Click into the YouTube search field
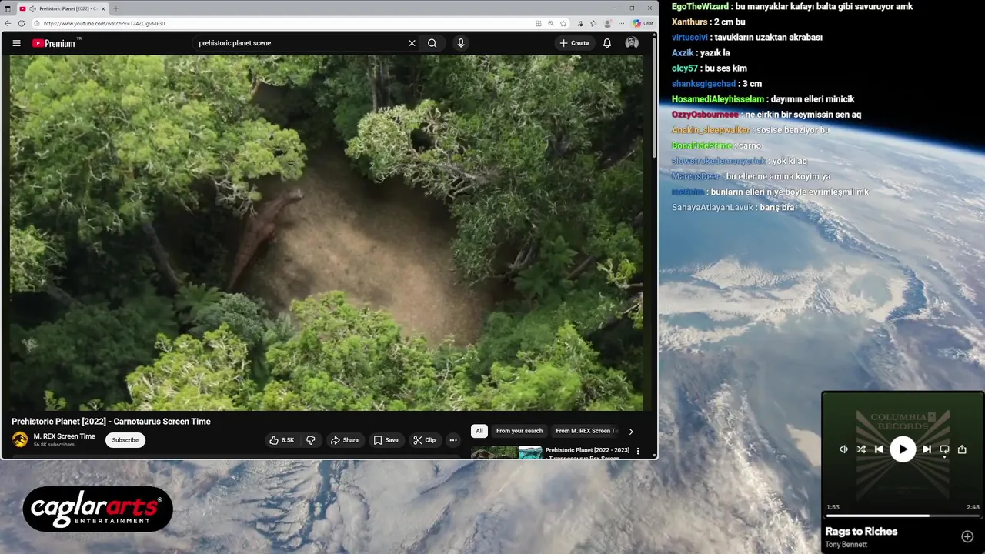The height and width of the screenshot is (554, 985). [x=300, y=43]
